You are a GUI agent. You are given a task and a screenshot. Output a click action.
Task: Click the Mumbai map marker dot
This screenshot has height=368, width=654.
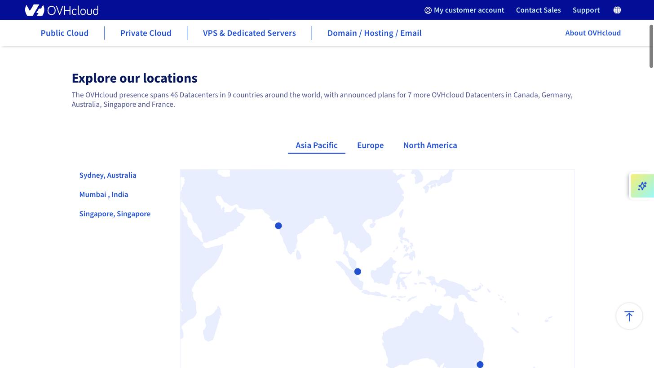point(278,226)
